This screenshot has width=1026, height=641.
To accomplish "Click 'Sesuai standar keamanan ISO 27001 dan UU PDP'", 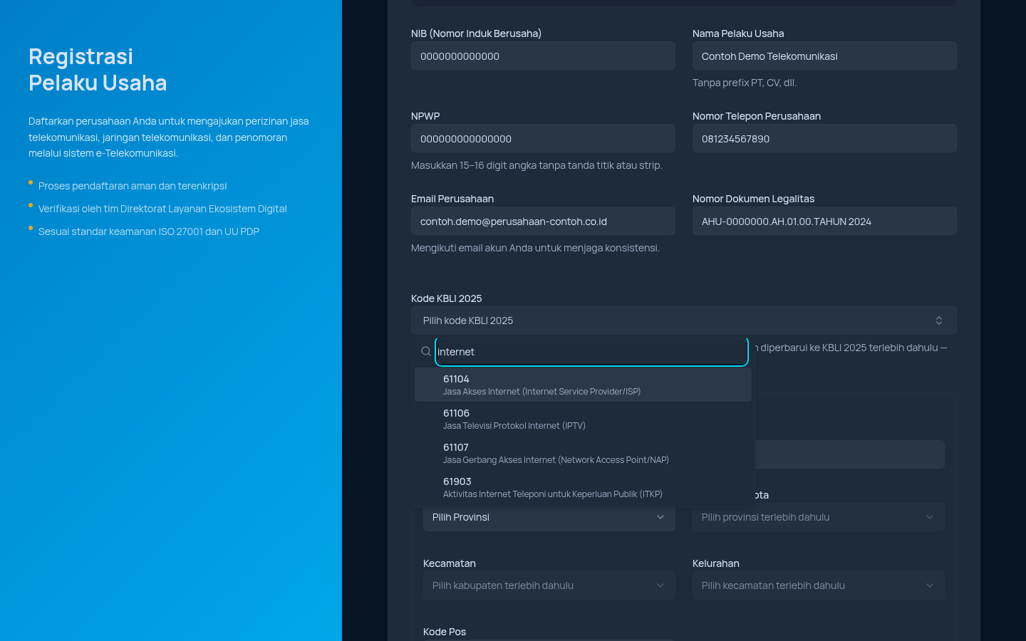I will point(149,231).
